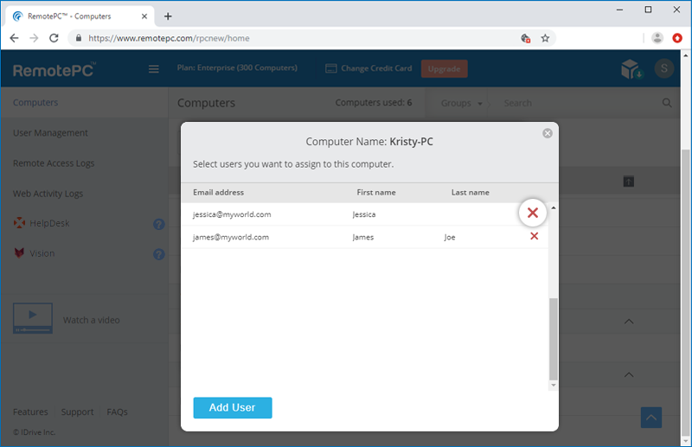Viewport: 692px width, 447px height.
Task: Click the dialog scrollbar down arrow
Action: coord(554,386)
